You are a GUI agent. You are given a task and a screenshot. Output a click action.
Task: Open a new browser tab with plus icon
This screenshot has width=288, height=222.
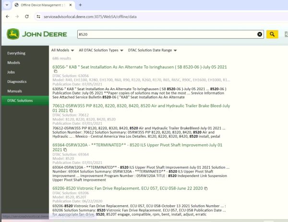tap(80, 5)
